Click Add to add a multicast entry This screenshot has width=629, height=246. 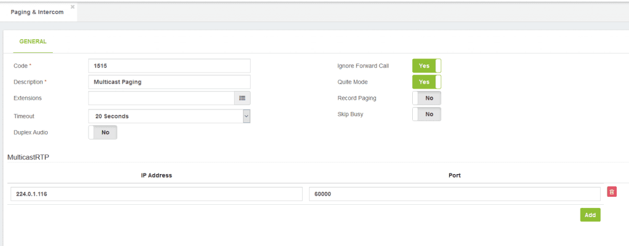click(x=590, y=215)
